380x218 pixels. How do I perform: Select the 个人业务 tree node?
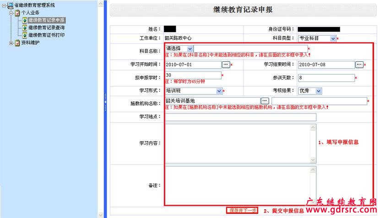[x=30, y=13]
